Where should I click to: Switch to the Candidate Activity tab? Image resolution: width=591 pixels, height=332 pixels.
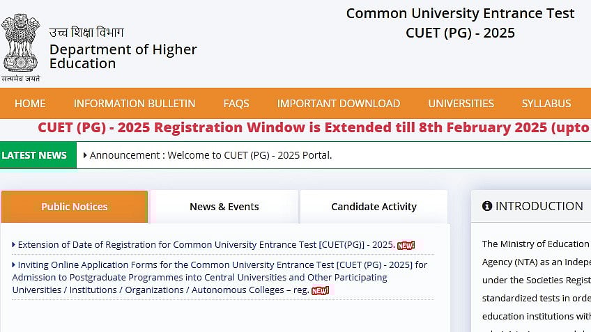click(374, 207)
